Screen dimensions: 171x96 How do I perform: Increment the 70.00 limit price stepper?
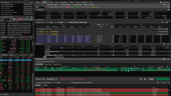[x=126, y=68]
